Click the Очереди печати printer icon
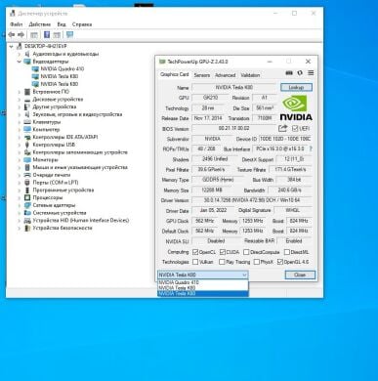Screen dimensions: 378x381 coord(27,175)
